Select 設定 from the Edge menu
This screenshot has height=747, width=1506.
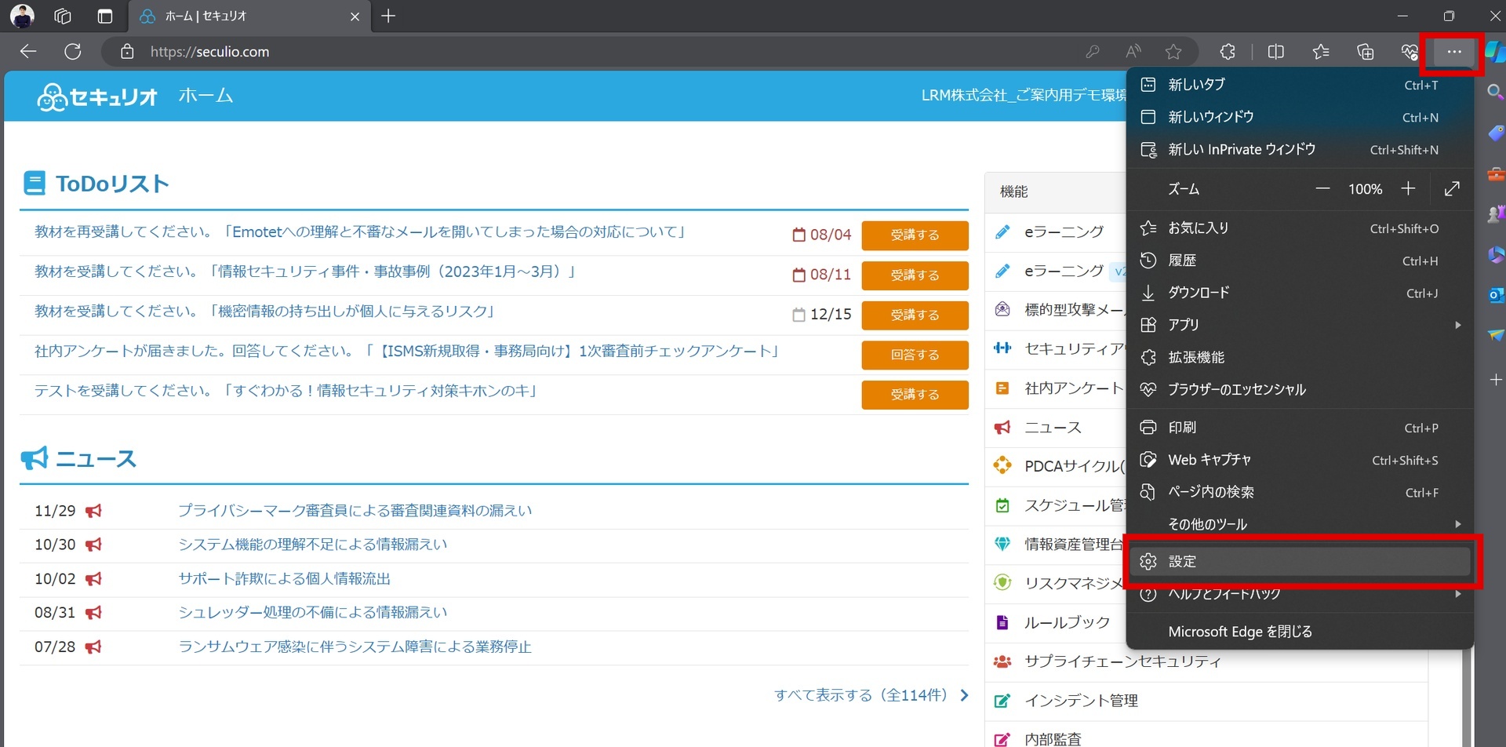(1300, 560)
